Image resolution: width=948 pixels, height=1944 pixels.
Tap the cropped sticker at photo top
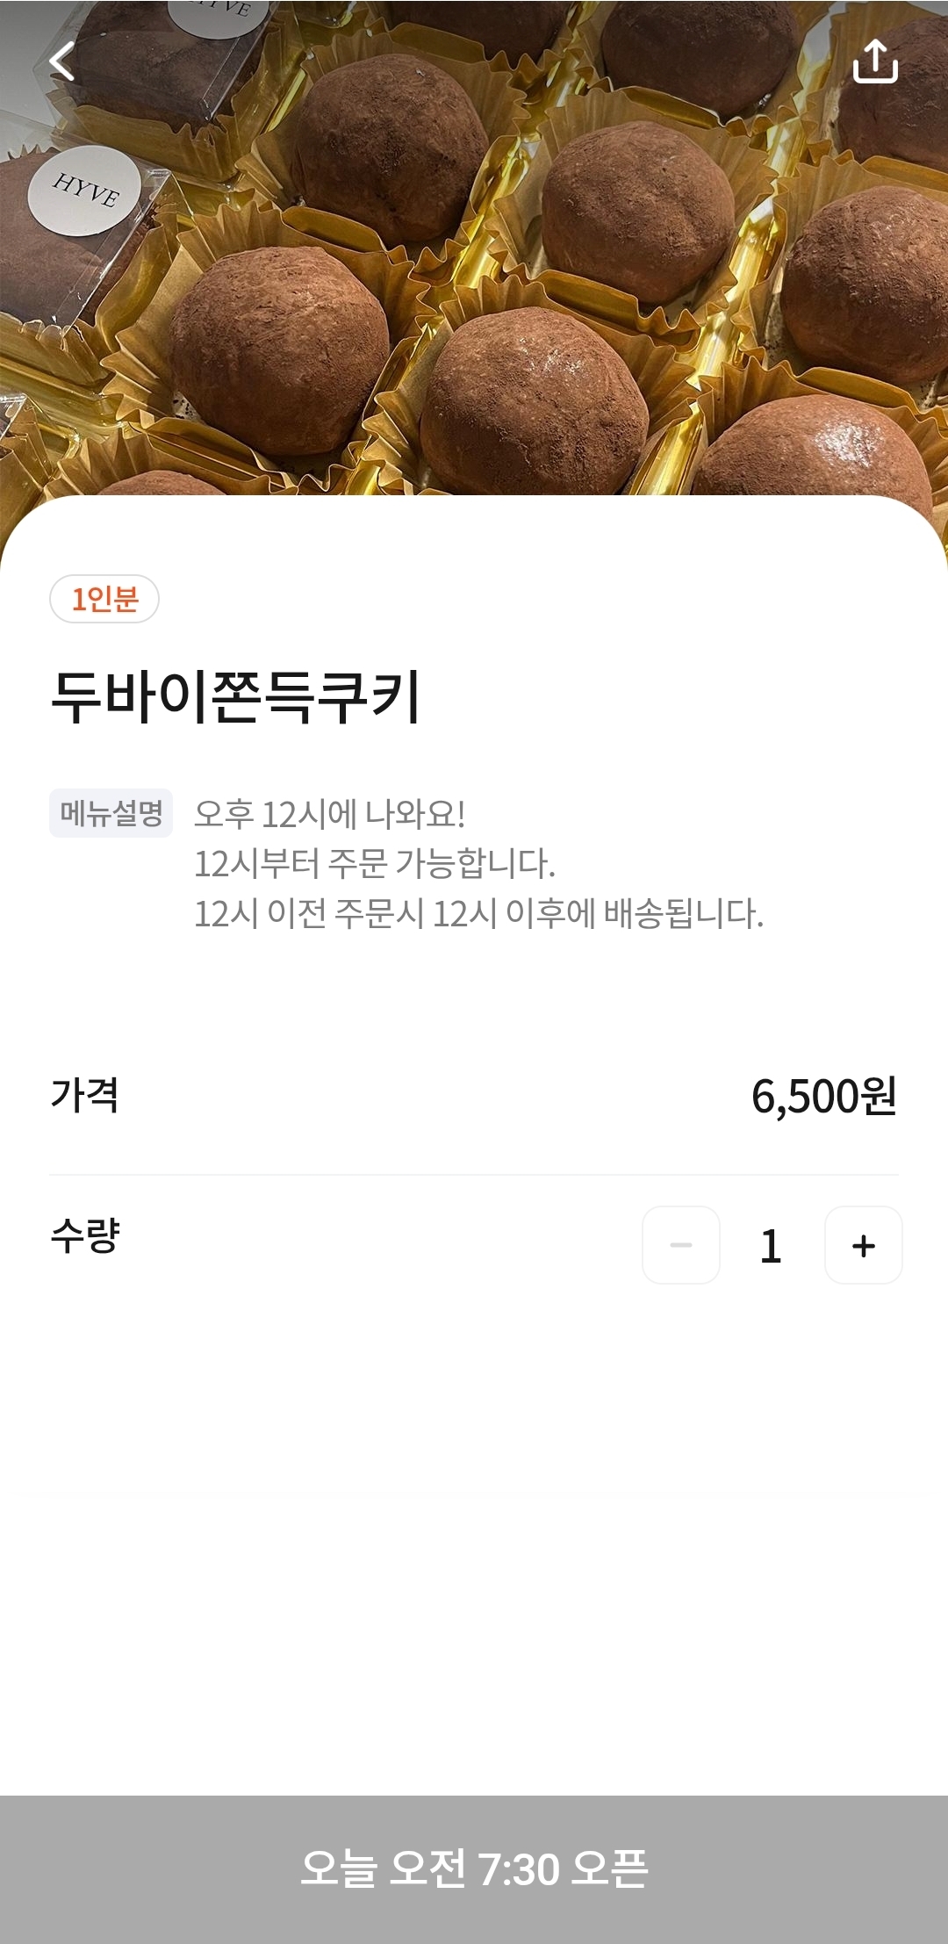[x=219, y=15]
